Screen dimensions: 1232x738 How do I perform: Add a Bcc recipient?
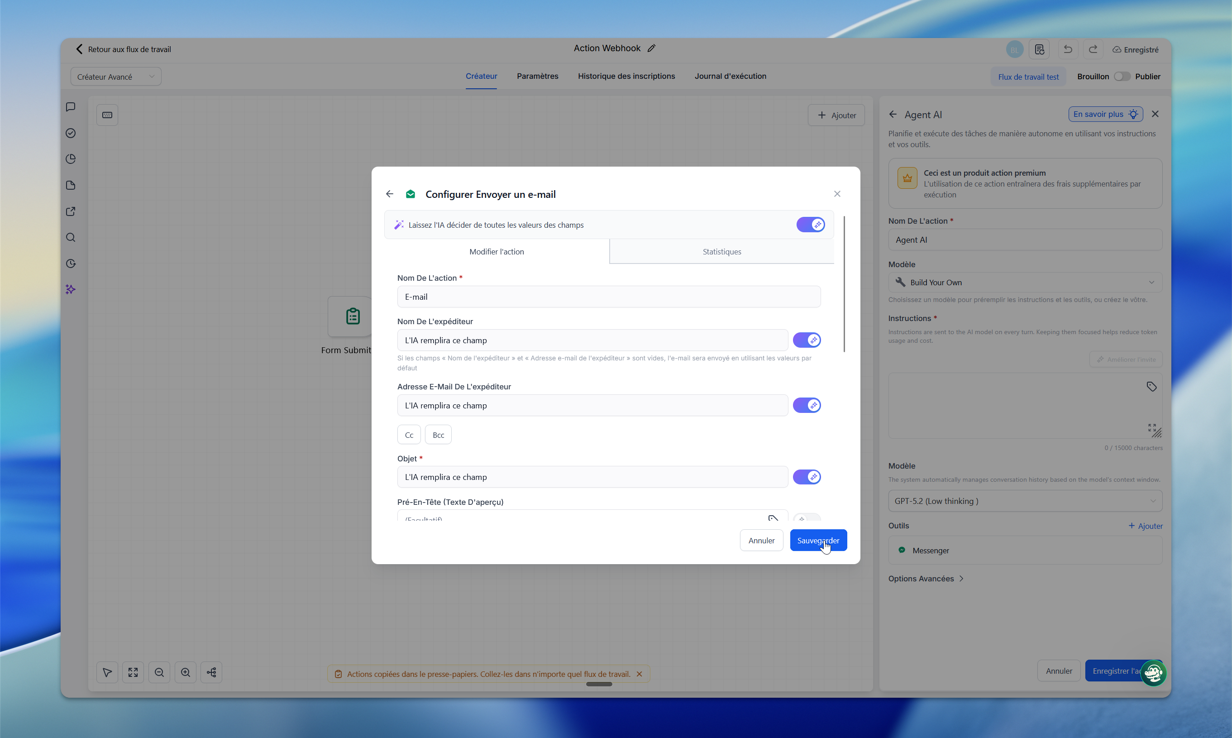438,435
